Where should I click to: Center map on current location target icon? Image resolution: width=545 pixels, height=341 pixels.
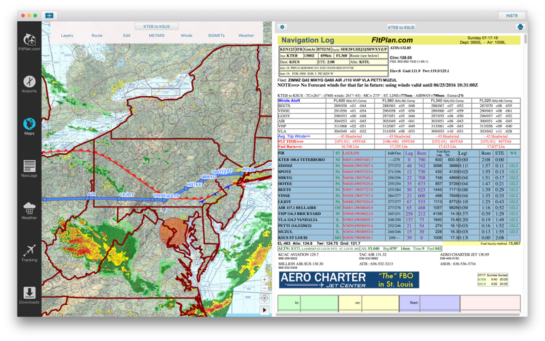264,299
